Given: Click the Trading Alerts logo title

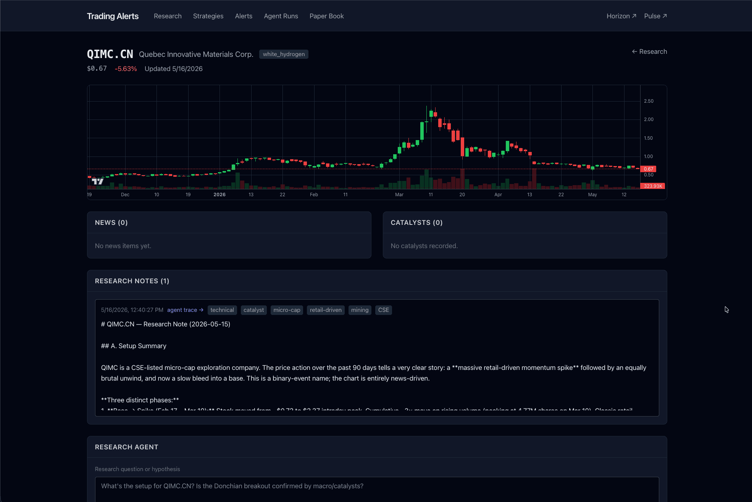Looking at the screenshot, I should pos(113,16).
